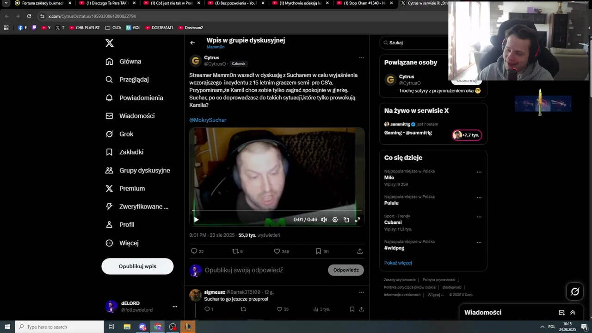Join summit1g live space listener badge
This screenshot has height=333, width=592.
pos(467,135)
